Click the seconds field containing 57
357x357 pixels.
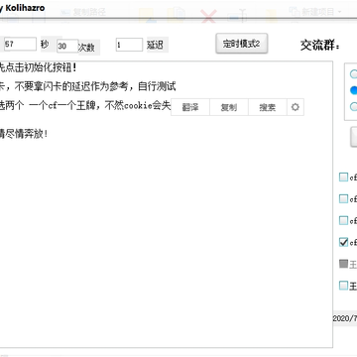20,44
